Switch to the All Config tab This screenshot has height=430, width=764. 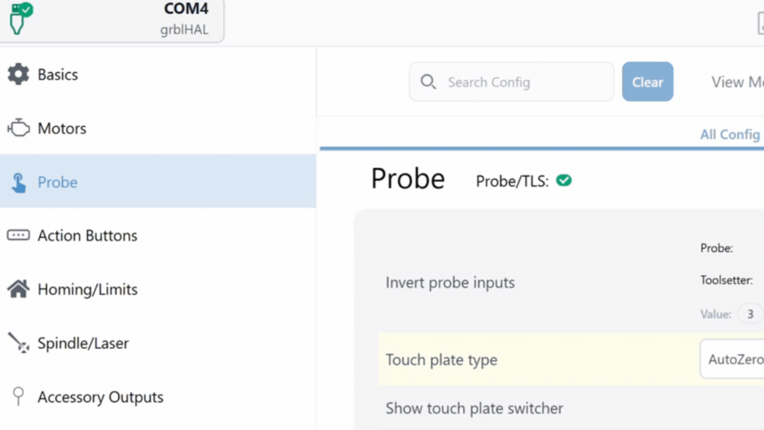coord(730,134)
